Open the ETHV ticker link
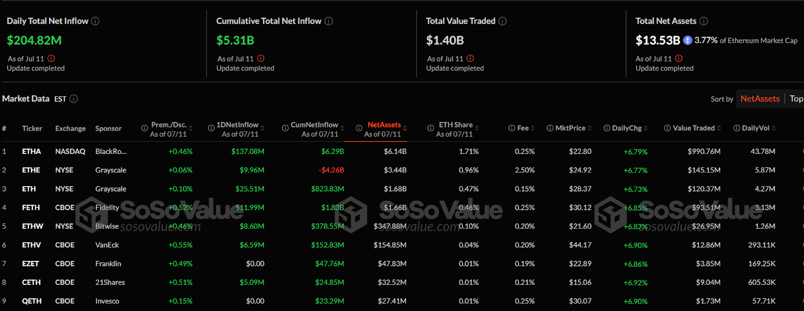Image resolution: width=804 pixels, height=311 pixels. (32, 245)
